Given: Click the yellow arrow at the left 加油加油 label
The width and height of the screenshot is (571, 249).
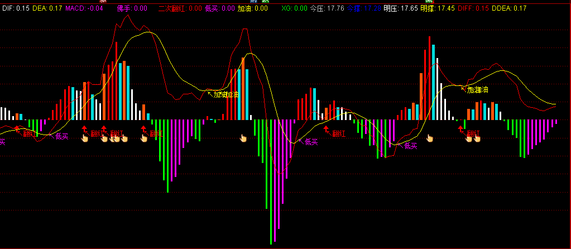Looking at the screenshot, I should click(210, 93).
